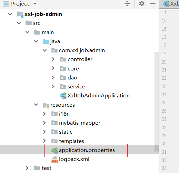Image resolution: width=179 pixels, height=173 pixels.
Task: Open the Project panel settings gear
Action: coord(142,3)
